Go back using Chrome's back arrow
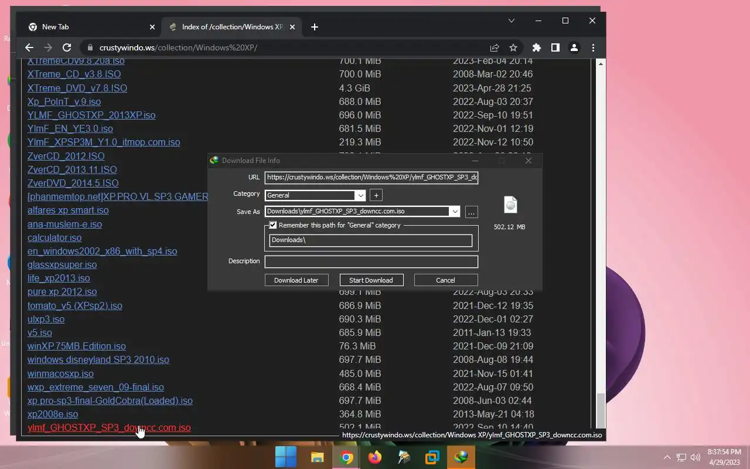Viewport: 750px width, 469px height. (x=29, y=47)
